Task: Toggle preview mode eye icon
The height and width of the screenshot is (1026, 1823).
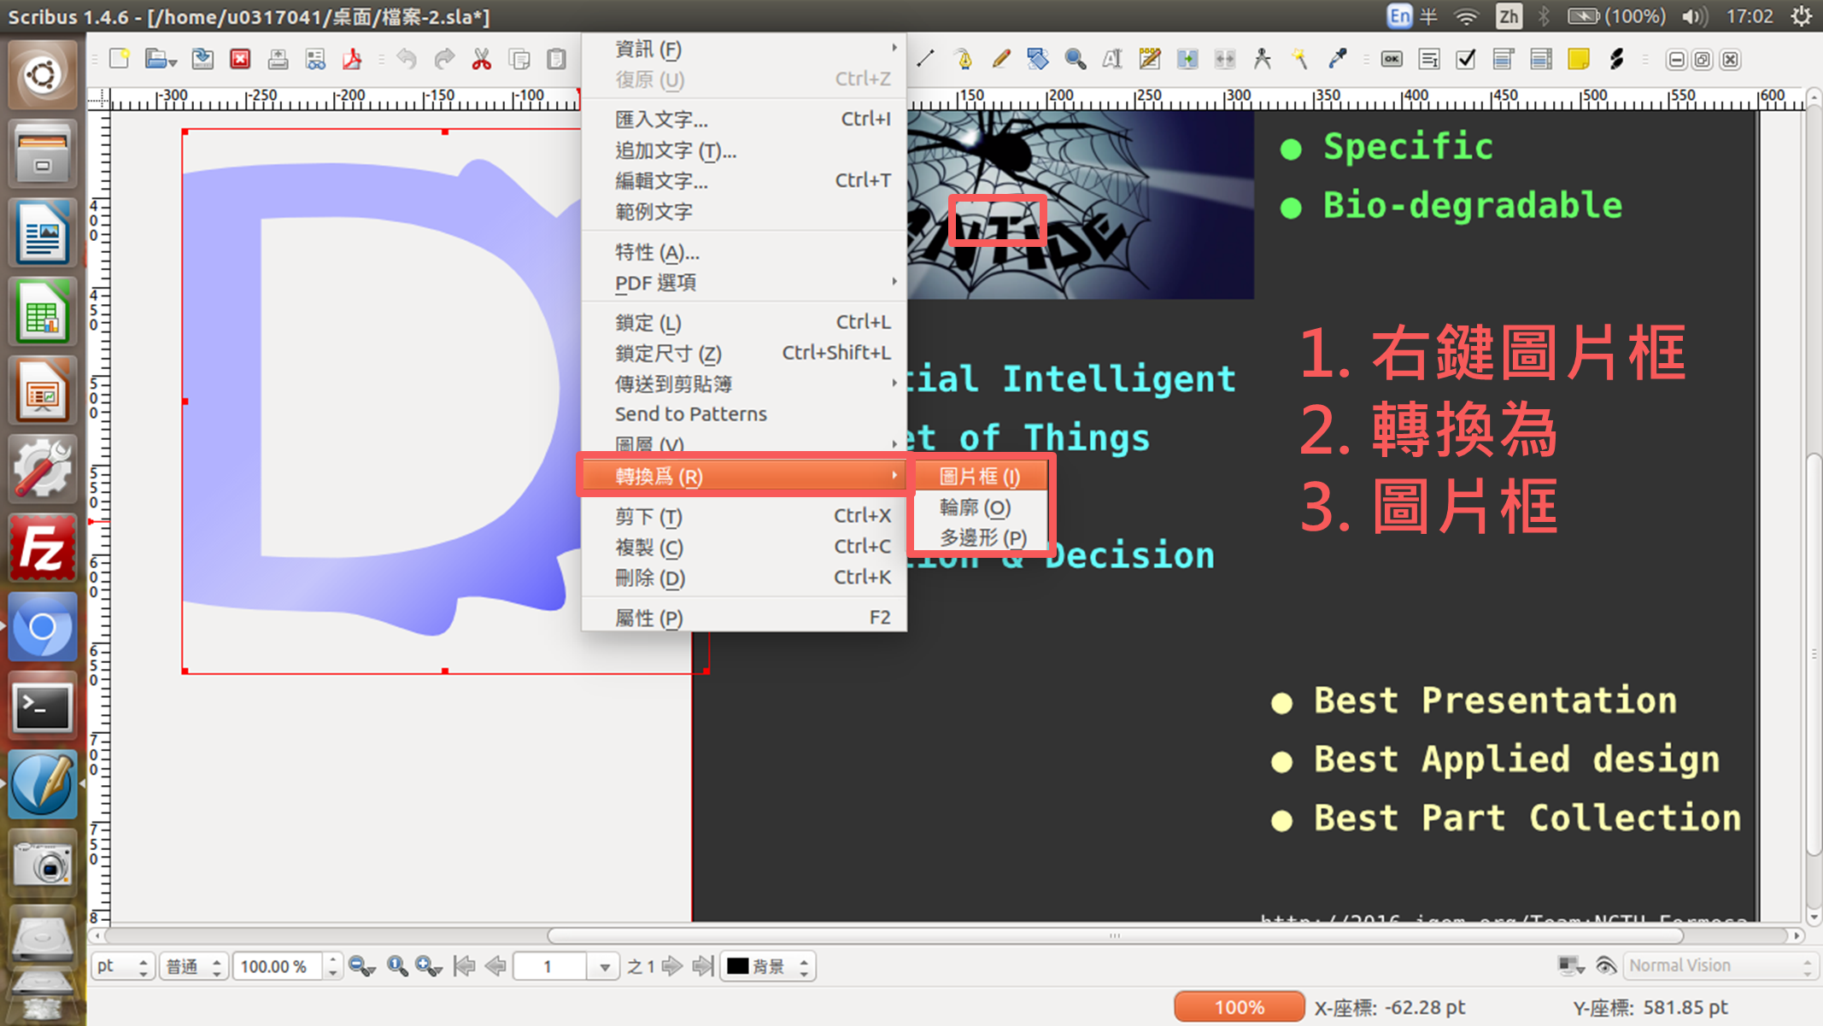Action: pos(1606,965)
